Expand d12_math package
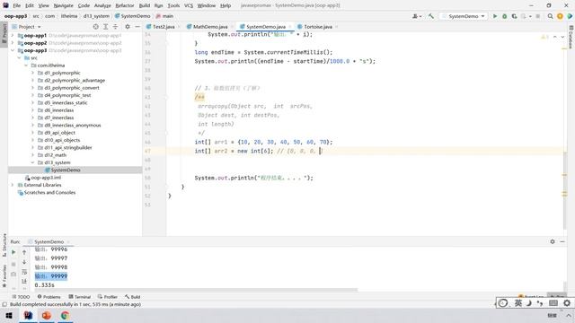This screenshot has width=575, height=323. coord(32,155)
